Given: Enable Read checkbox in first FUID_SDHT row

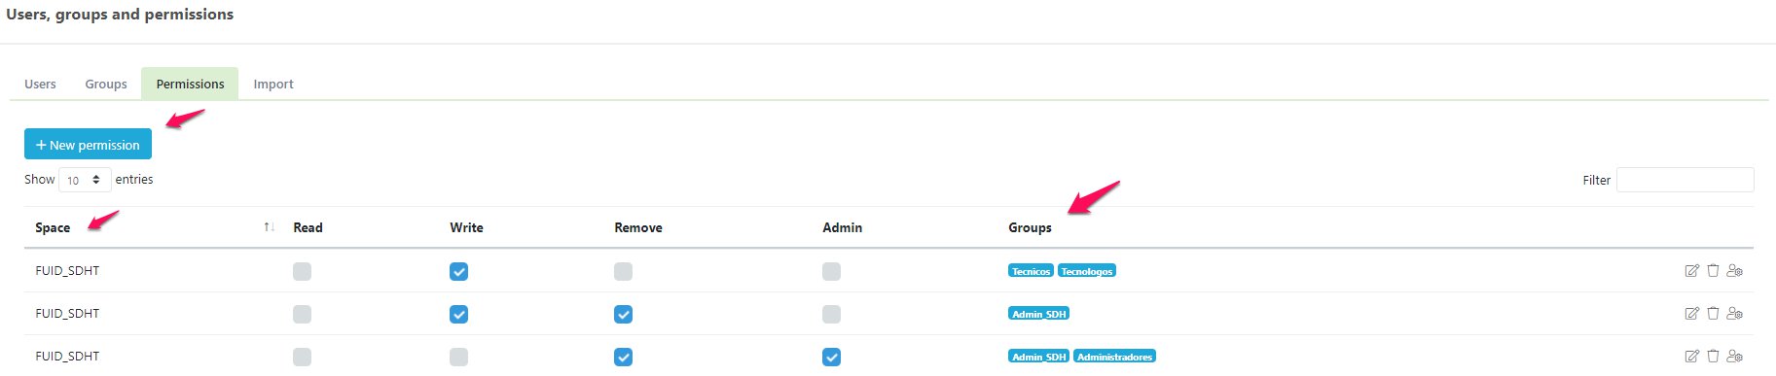Looking at the screenshot, I should tap(302, 272).
